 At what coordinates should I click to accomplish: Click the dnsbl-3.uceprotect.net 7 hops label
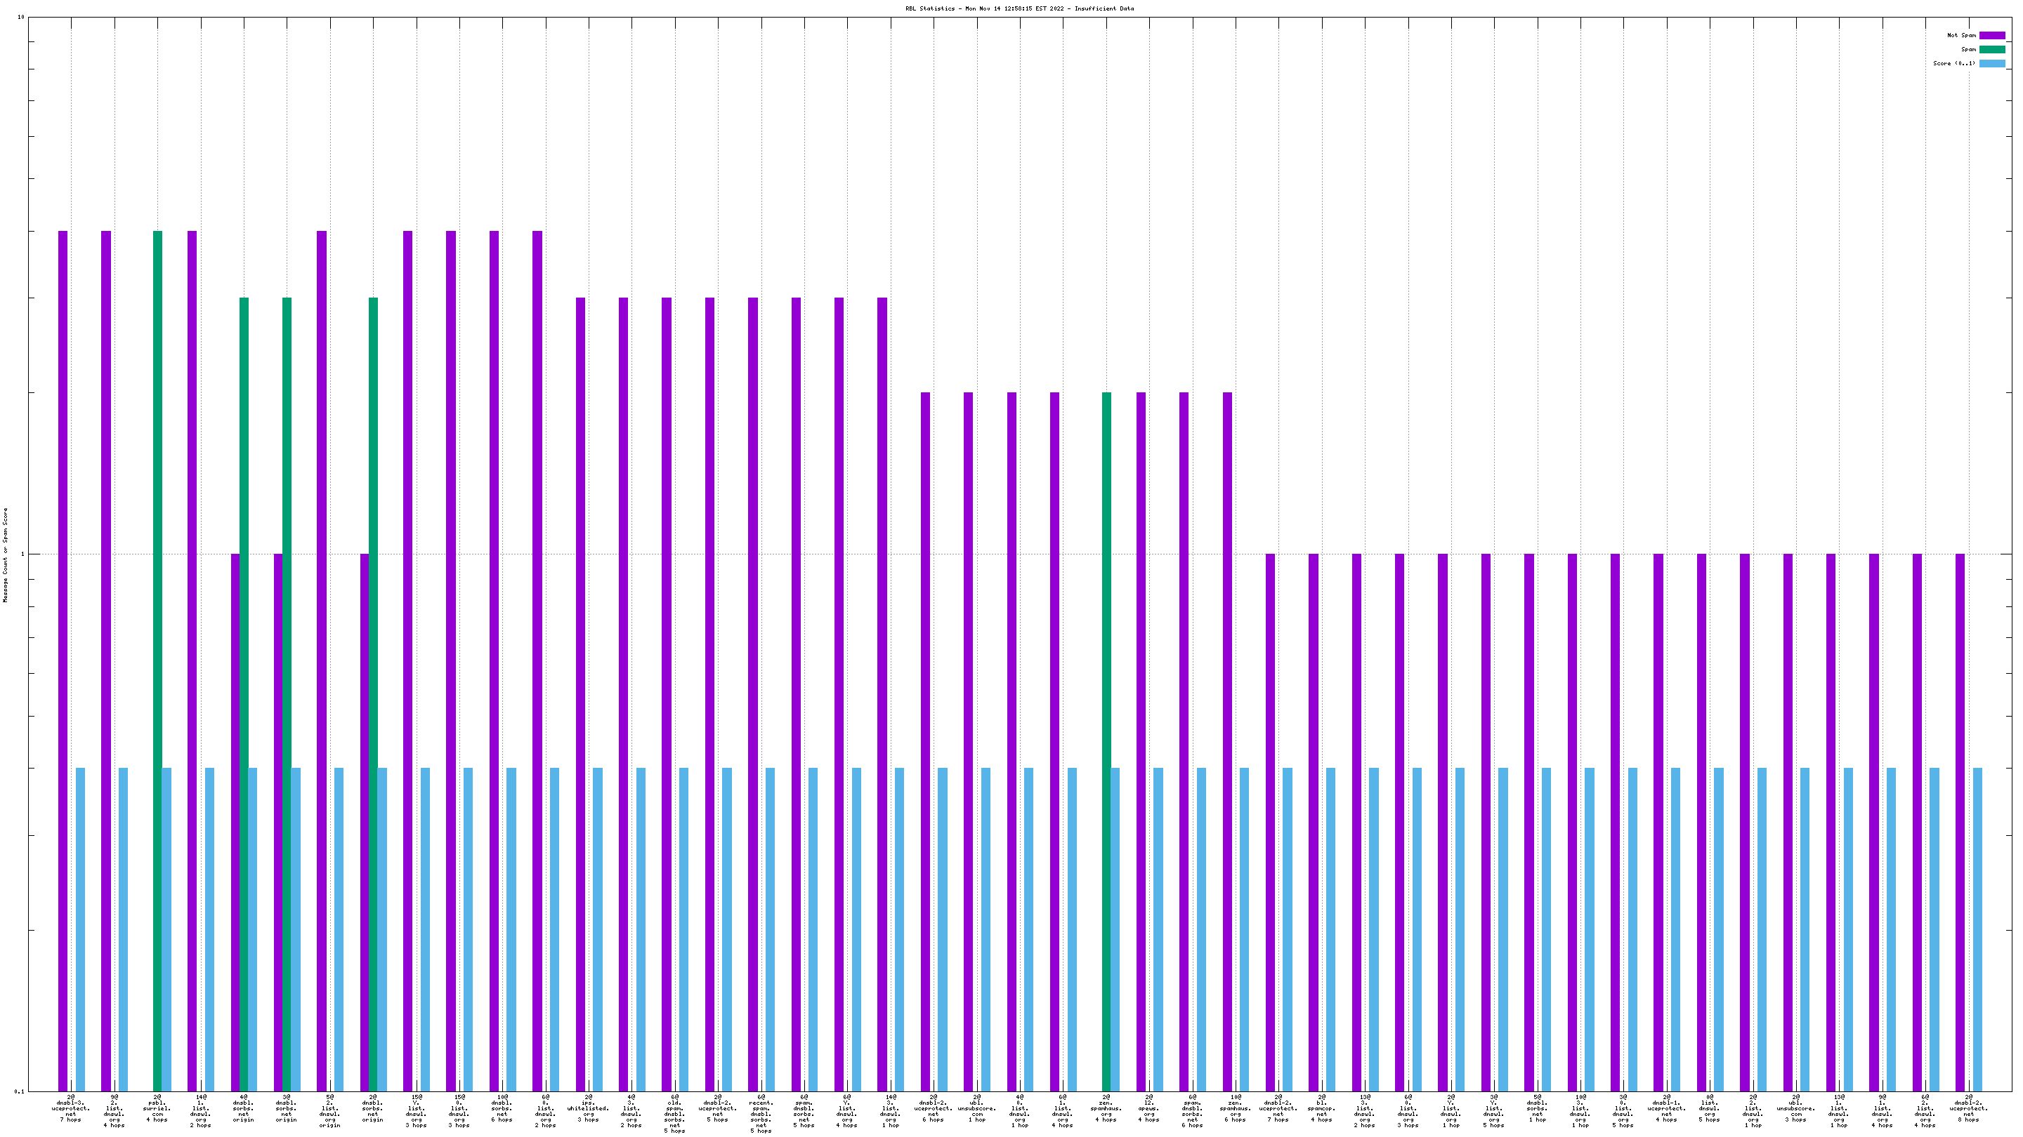pos(71,1108)
